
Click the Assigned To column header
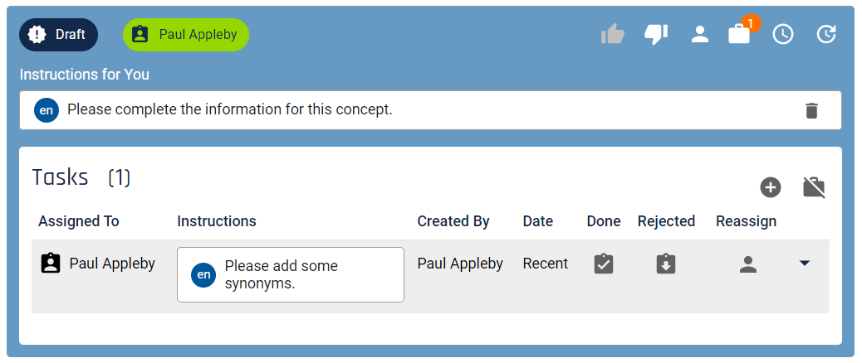pos(79,221)
